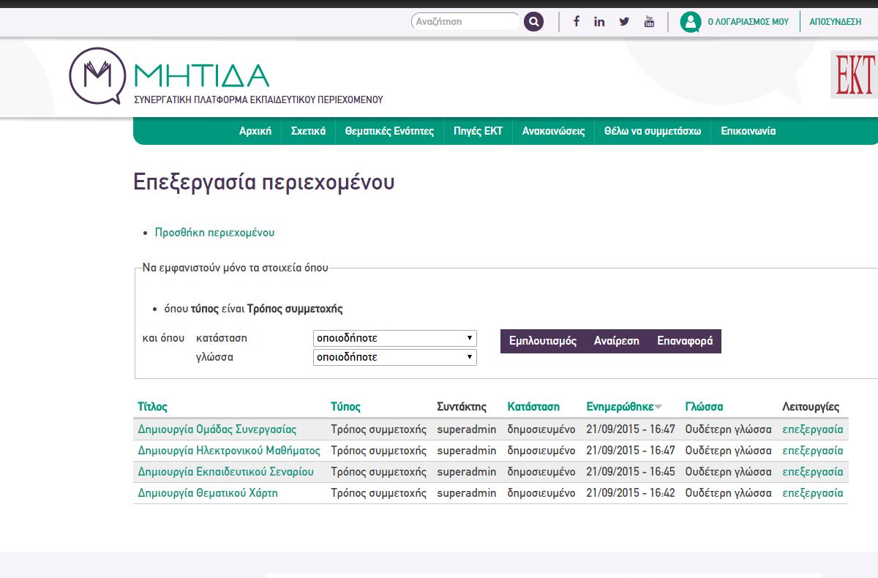Open the Twitter social icon
The height and width of the screenshot is (578, 878).
point(624,22)
